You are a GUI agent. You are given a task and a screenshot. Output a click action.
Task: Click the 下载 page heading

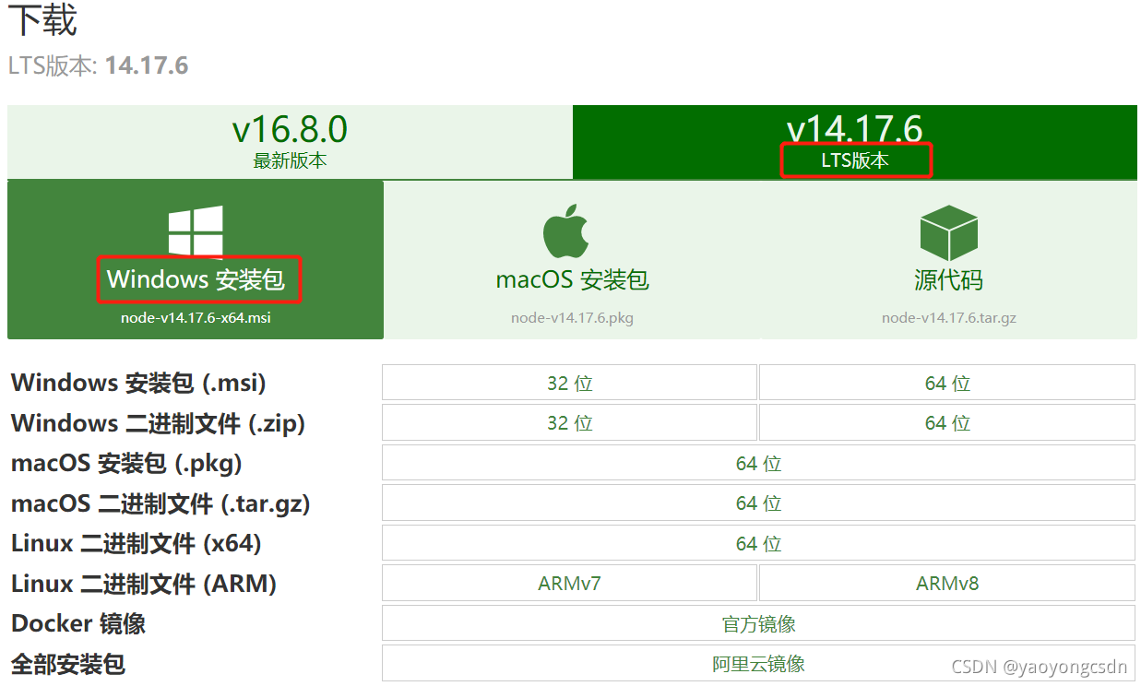pos(42,20)
